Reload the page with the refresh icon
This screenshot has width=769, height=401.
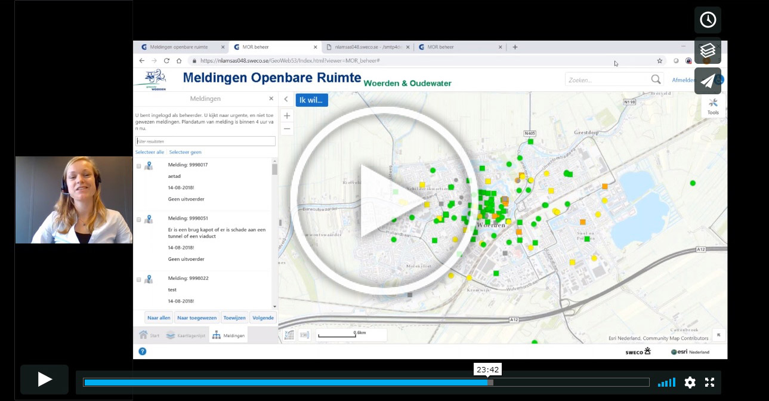coord(166,60)
